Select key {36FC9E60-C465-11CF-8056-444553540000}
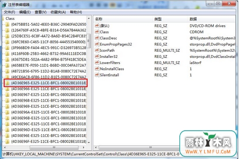 [49, 42]
